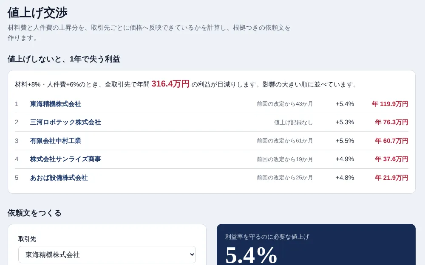This screenshot has height=265, width=425.
Task: Click the 値上げ交渉 page heading
Action: [x=37, y=13]
